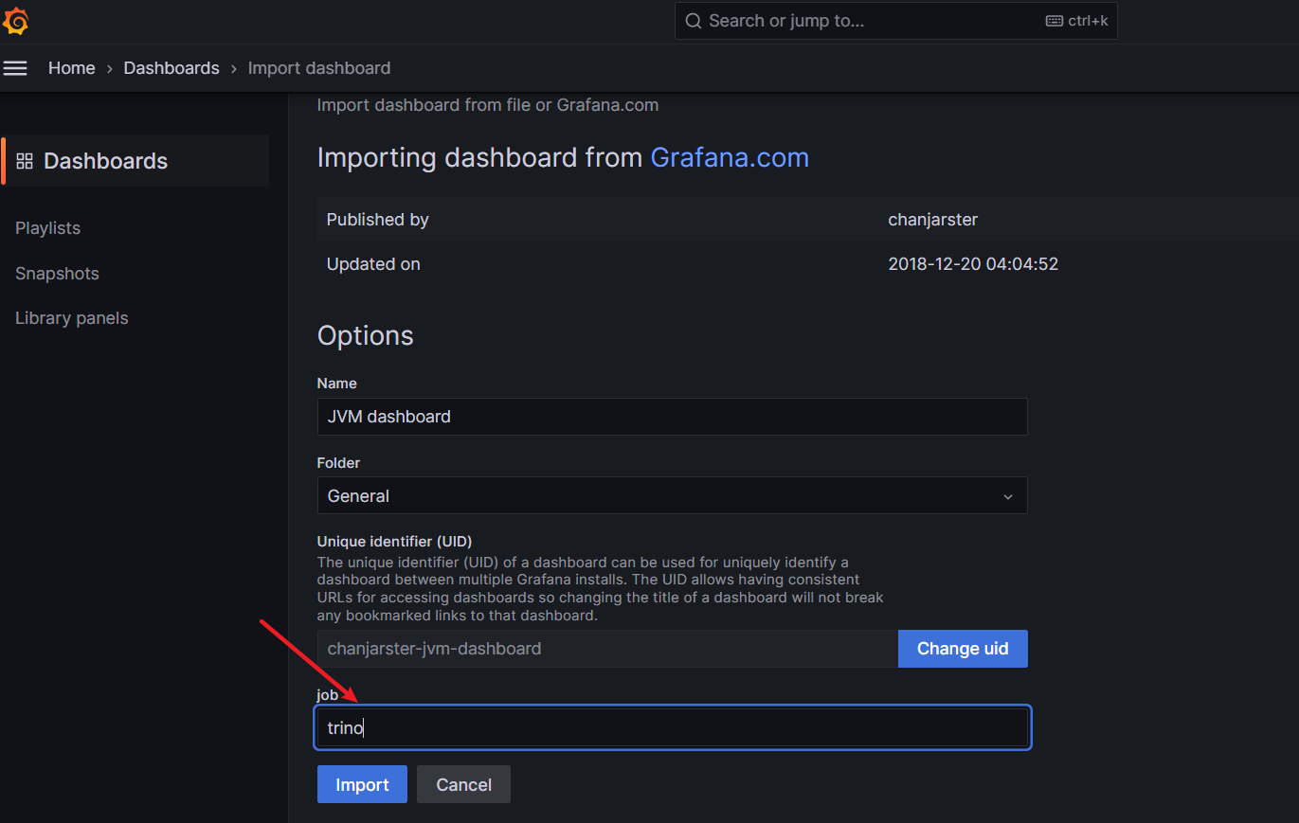The width and height of the screenshot is (1299, 823).
Task: Open the hamburger navigation menu
Action: (x=15, y=68)
